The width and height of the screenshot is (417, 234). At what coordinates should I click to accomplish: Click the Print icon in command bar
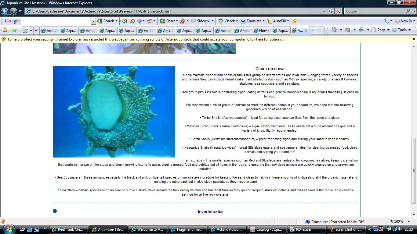(x=362, y=30)
